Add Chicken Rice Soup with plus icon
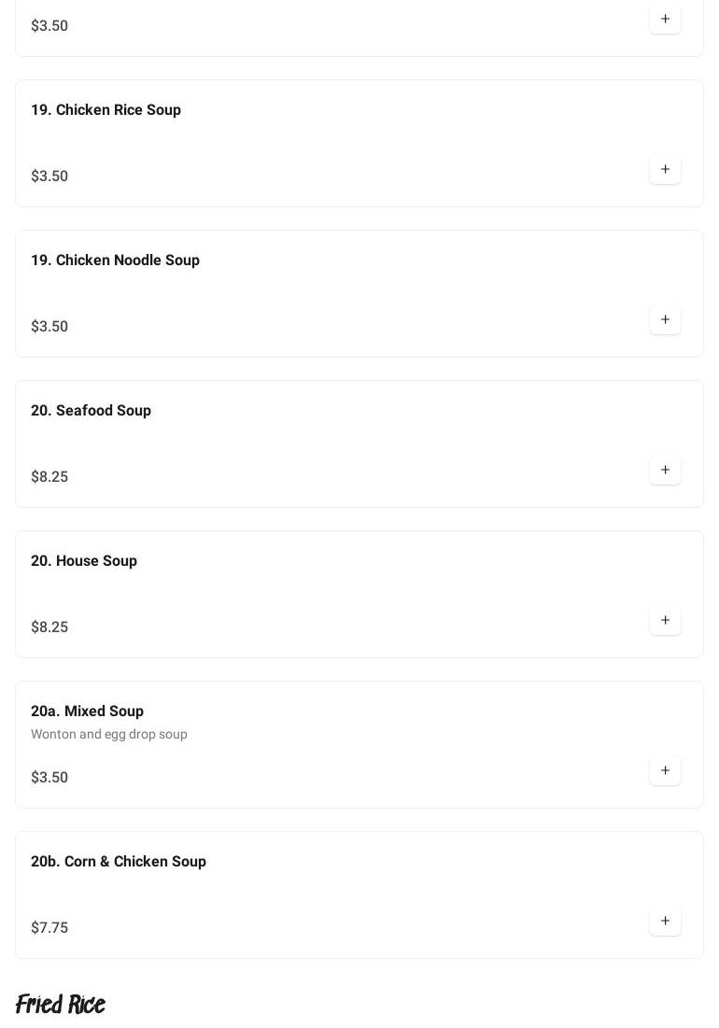The width and height of the screenshot is (719, 1028). pyautogui.click(x=665, y=170)
